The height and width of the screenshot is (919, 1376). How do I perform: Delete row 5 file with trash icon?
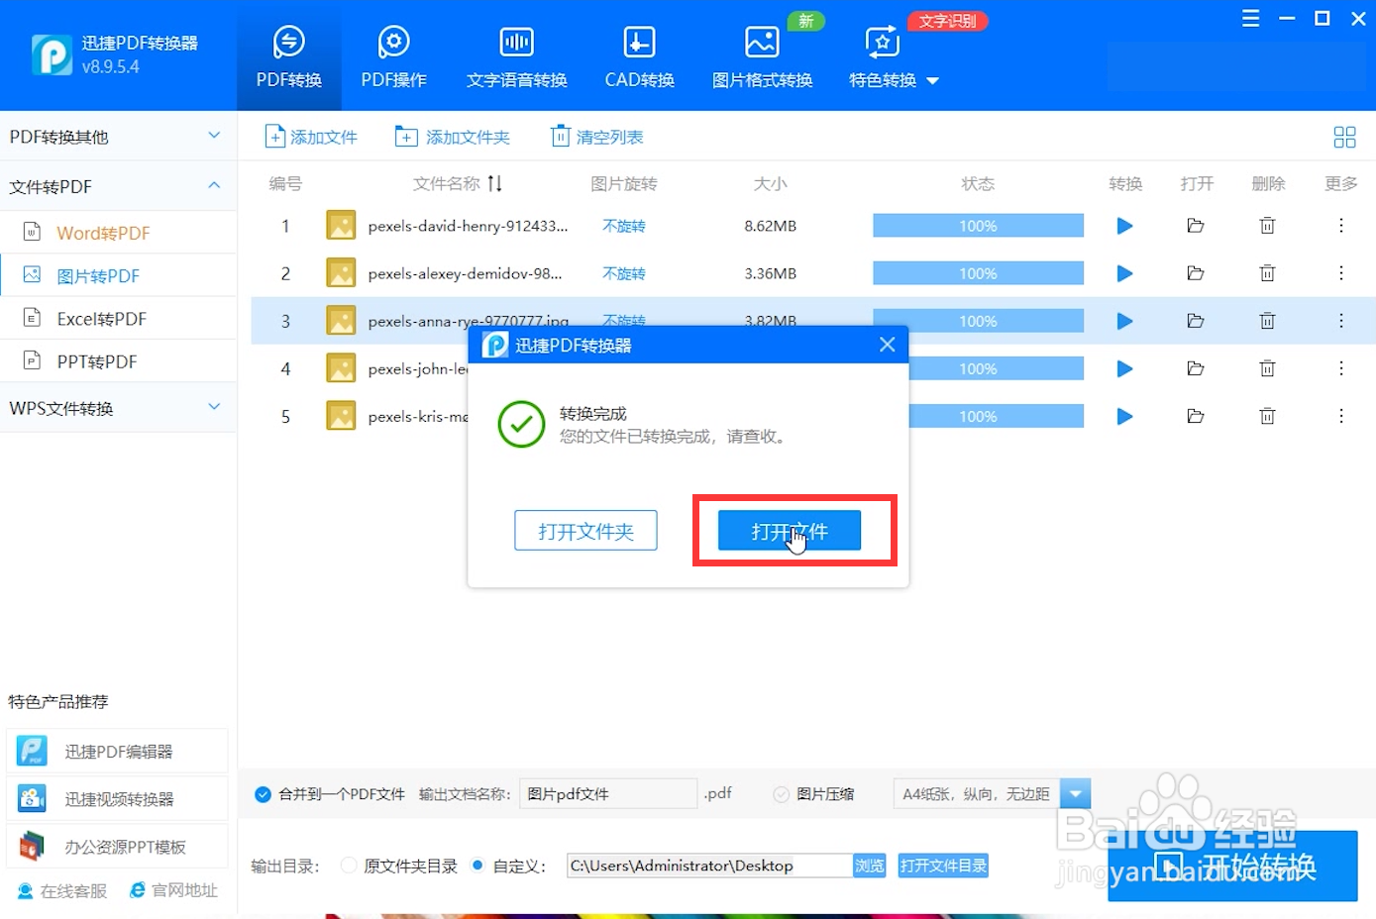1267,416
